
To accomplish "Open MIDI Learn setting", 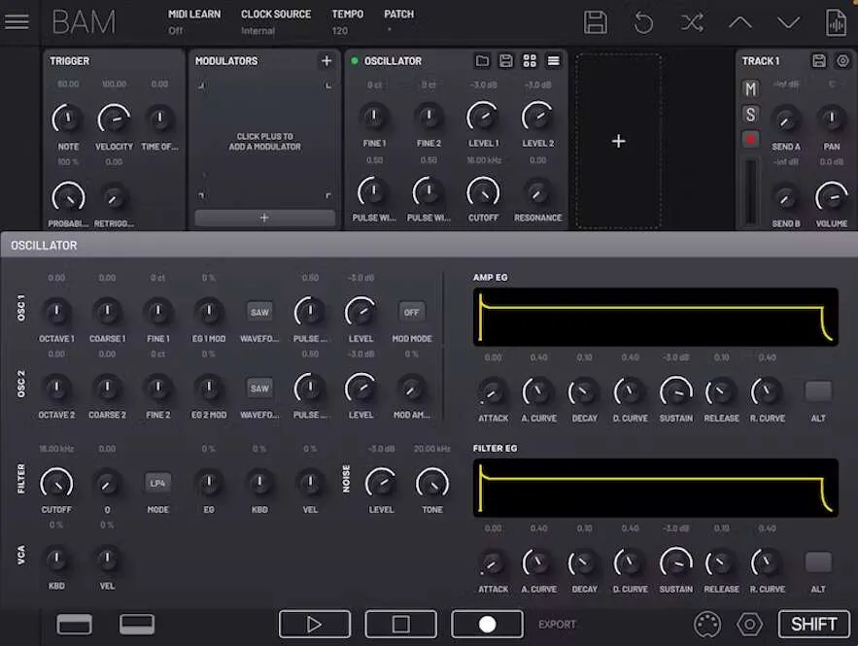I will click(194, 22).
